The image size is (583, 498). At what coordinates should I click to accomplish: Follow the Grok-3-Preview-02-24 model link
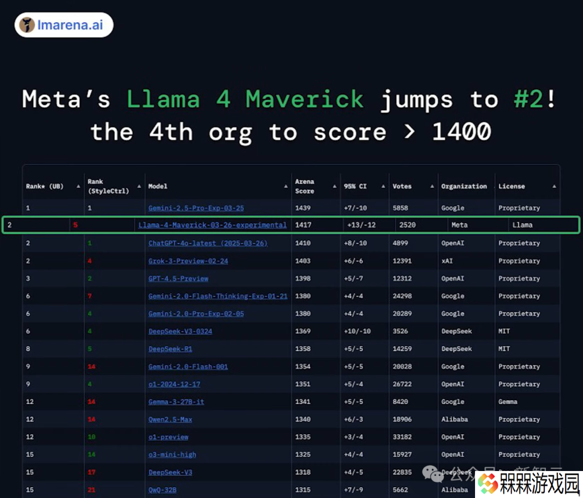(x=188, y=261)
